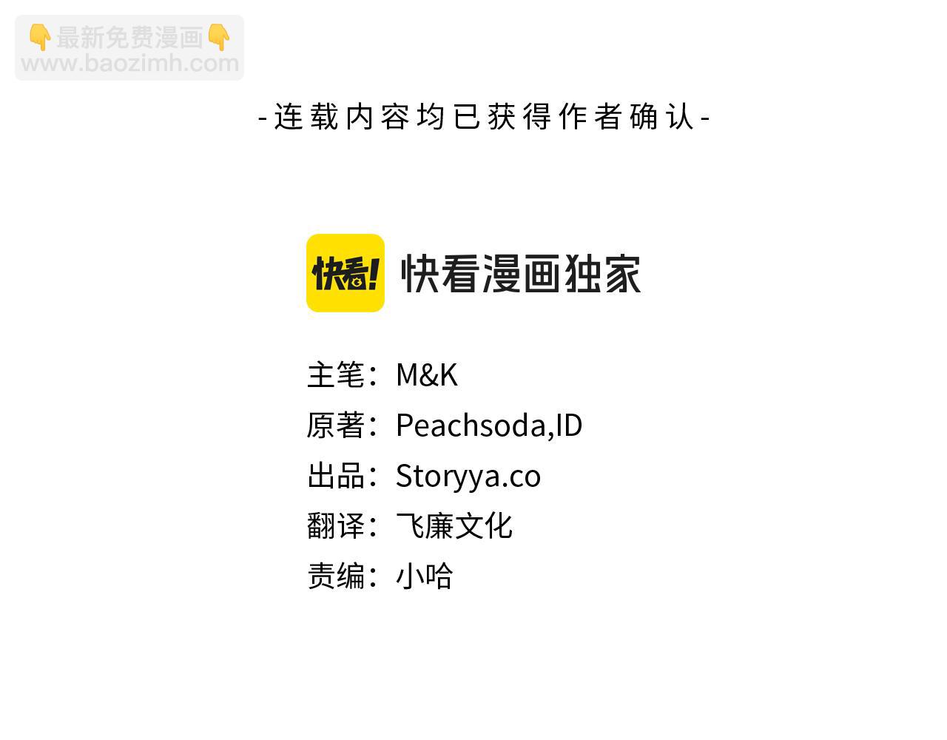
Task: Open the www.baozimh.com watermark link
Action: coord(130,63)
